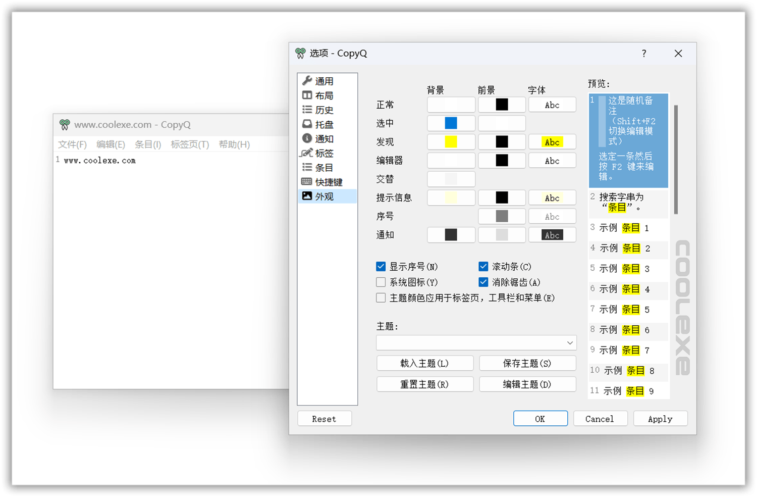Click the 编辑 menu in CopyQ window
Screen dimensions: 757x497
point(111,144)
